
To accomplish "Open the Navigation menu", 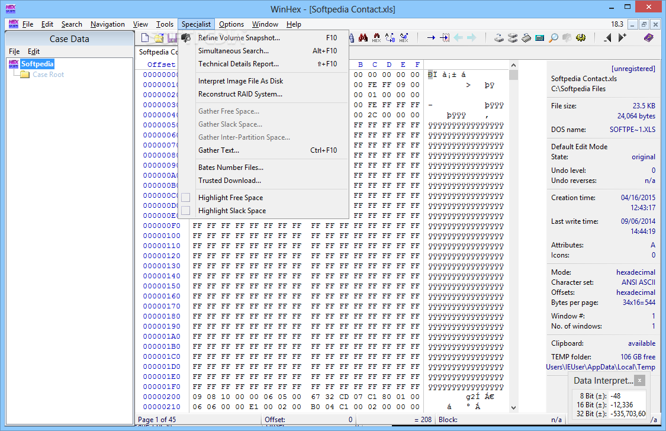I will point(108,24).
